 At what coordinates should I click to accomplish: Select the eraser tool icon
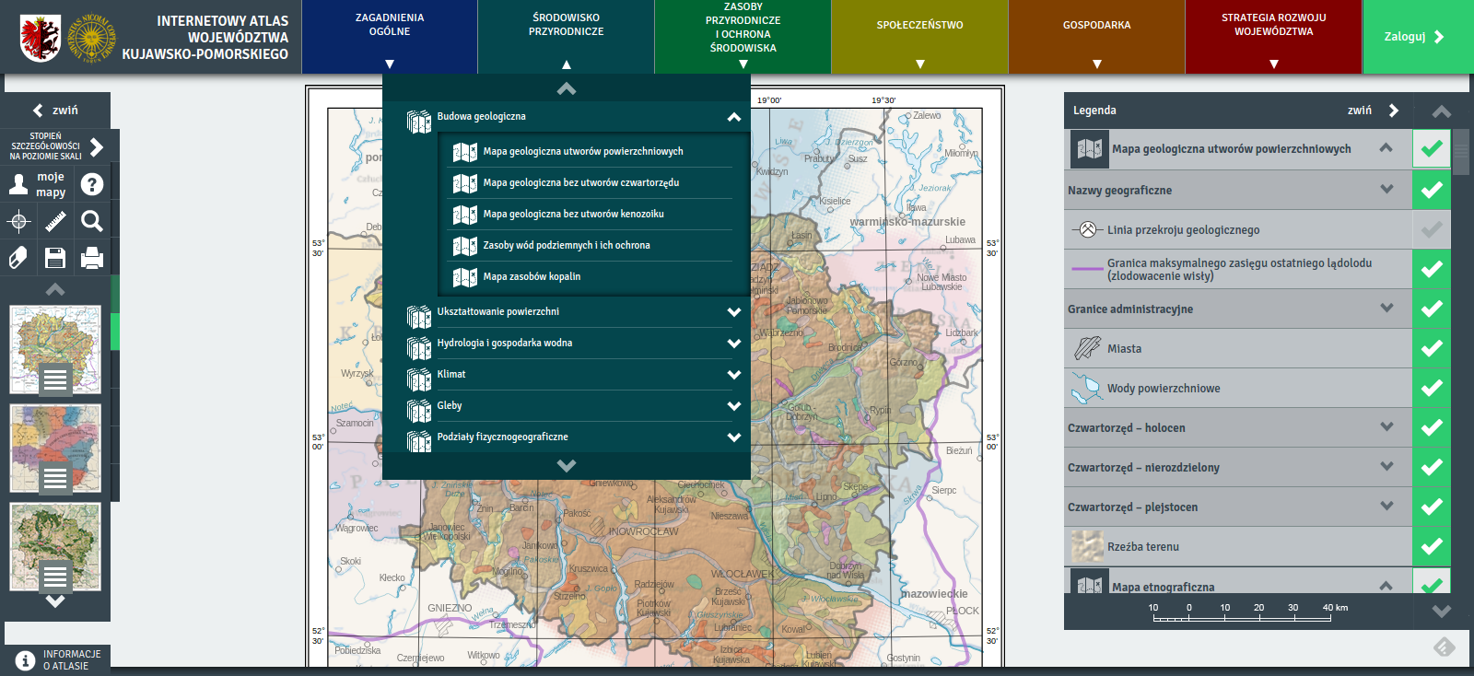(18, 258)
